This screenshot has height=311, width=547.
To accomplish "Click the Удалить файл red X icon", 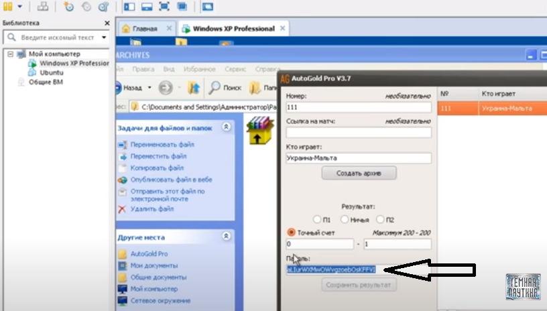I will (x=122, y=209).
